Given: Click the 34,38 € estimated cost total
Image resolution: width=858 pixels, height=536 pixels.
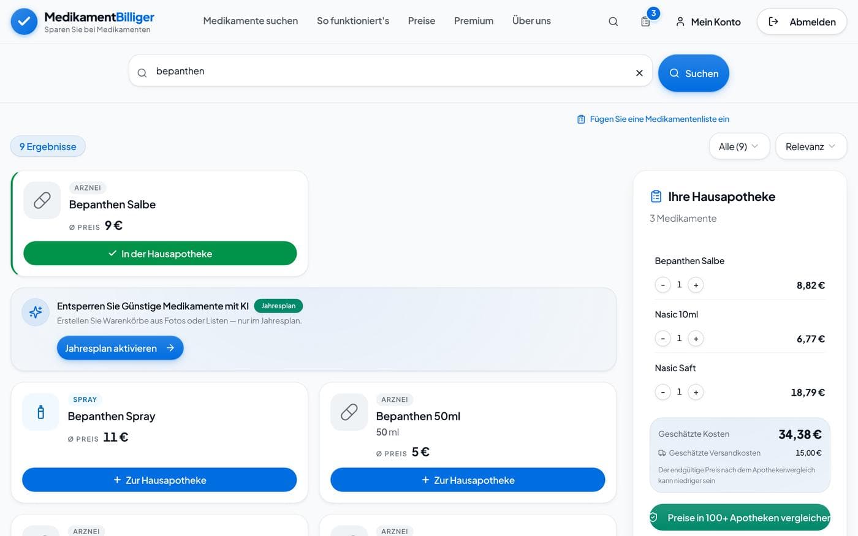Looking at the screenshot, I should (800, 434).
